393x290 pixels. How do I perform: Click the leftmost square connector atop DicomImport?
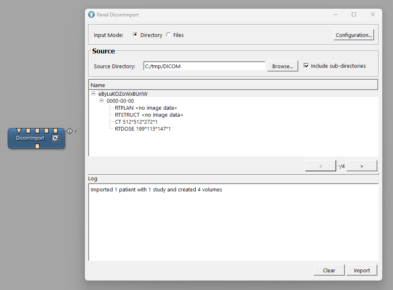click(28, 131)
